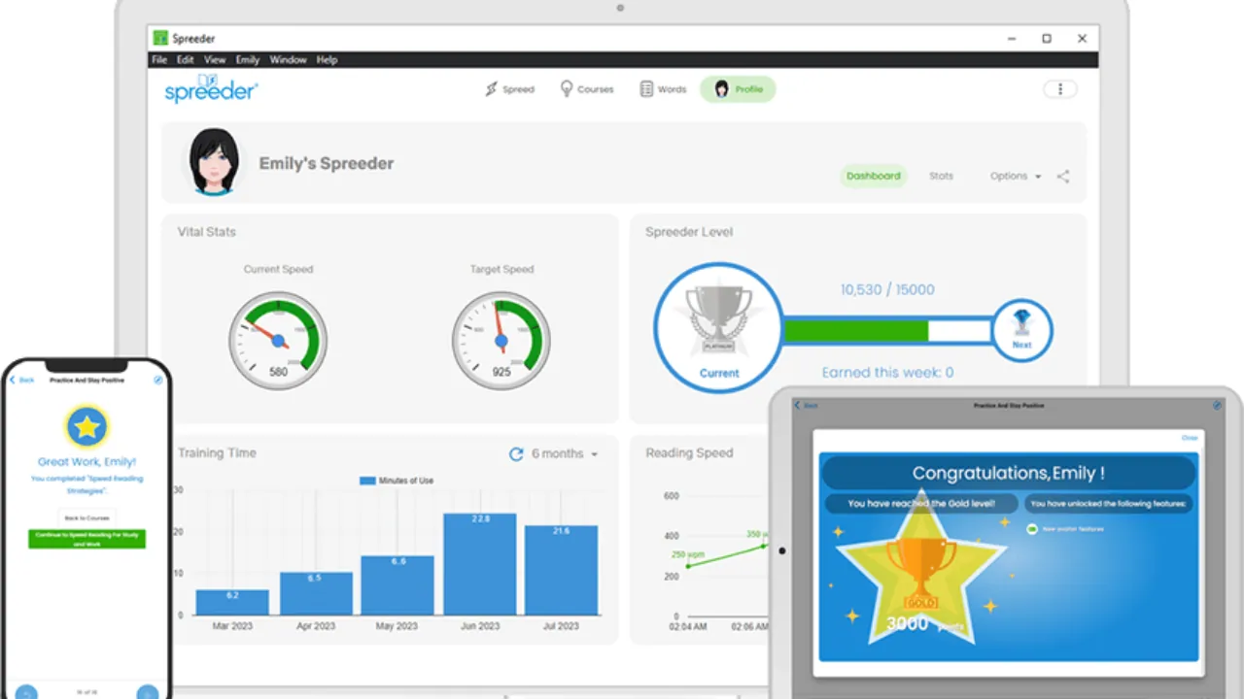Click the Target Speed gauge
The image size is (1244, 699).
click(501, 342)
